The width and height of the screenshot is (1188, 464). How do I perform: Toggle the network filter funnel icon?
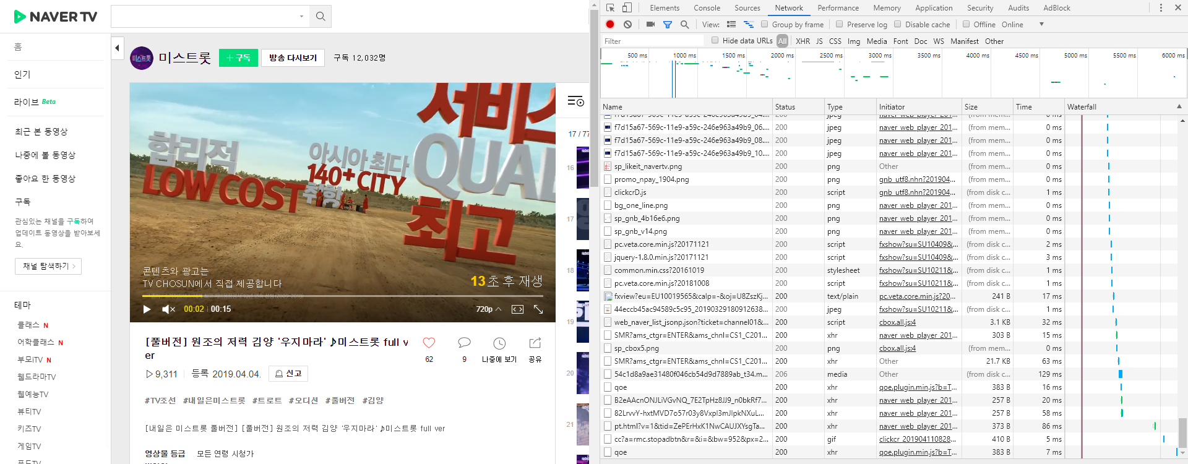(x=668, y=25)
